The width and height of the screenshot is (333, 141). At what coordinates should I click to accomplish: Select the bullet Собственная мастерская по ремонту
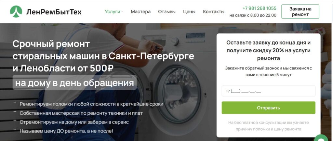(x=81, y=113)
